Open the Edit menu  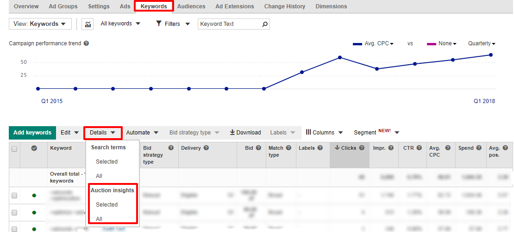pyautogui.click(x=70, y=133)
